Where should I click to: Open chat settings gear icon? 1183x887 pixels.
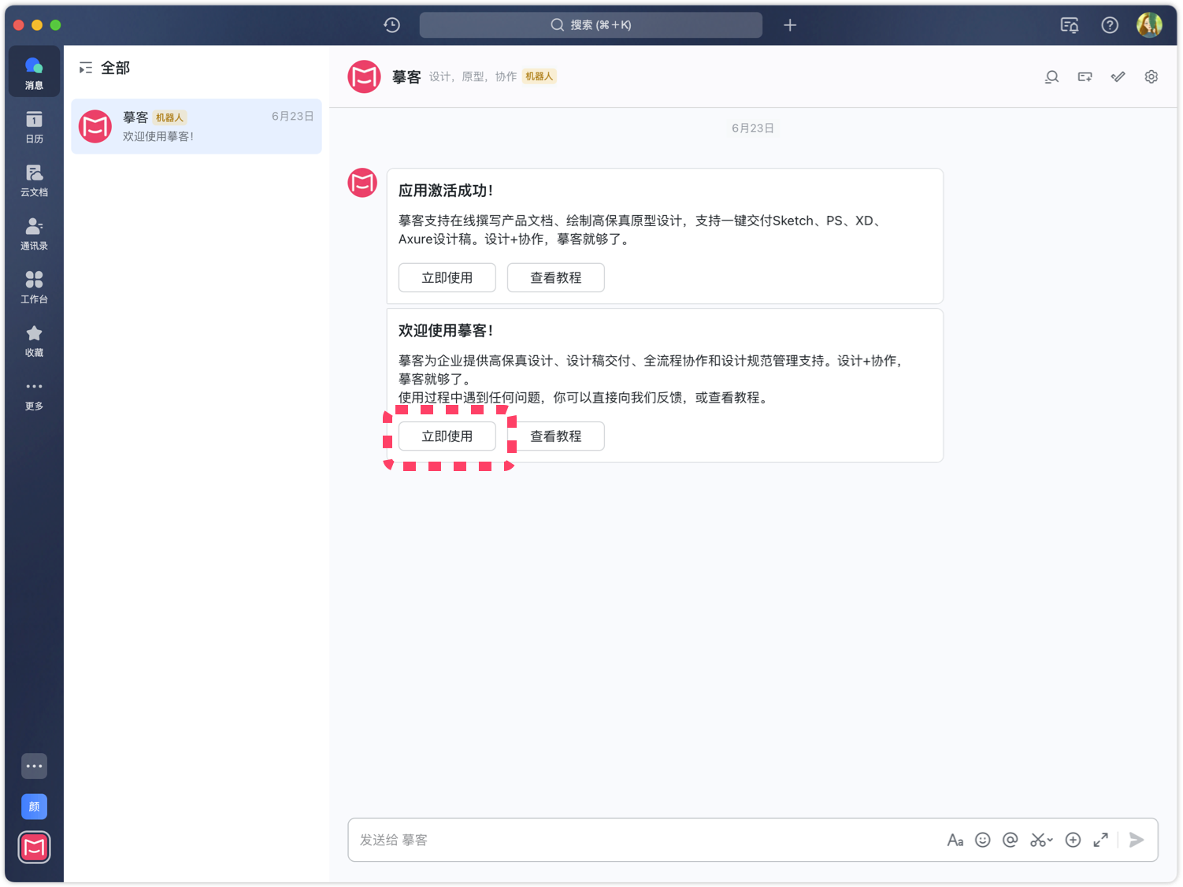[x=1151, y=77]
